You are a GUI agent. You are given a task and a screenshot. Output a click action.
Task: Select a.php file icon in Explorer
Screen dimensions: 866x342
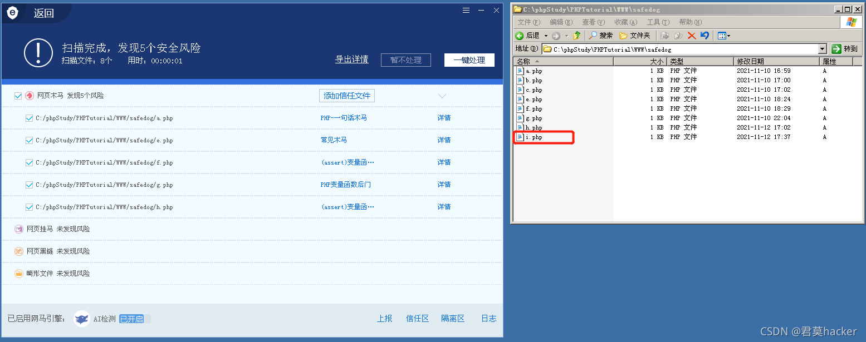coord(520,71)
